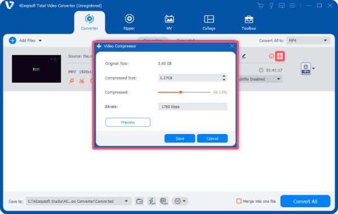
Task: Open the feedback chat icon
Action: (282, 6)
